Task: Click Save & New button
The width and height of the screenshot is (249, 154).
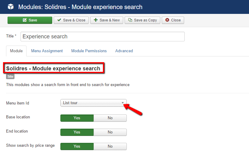Action: pos(107,20)
